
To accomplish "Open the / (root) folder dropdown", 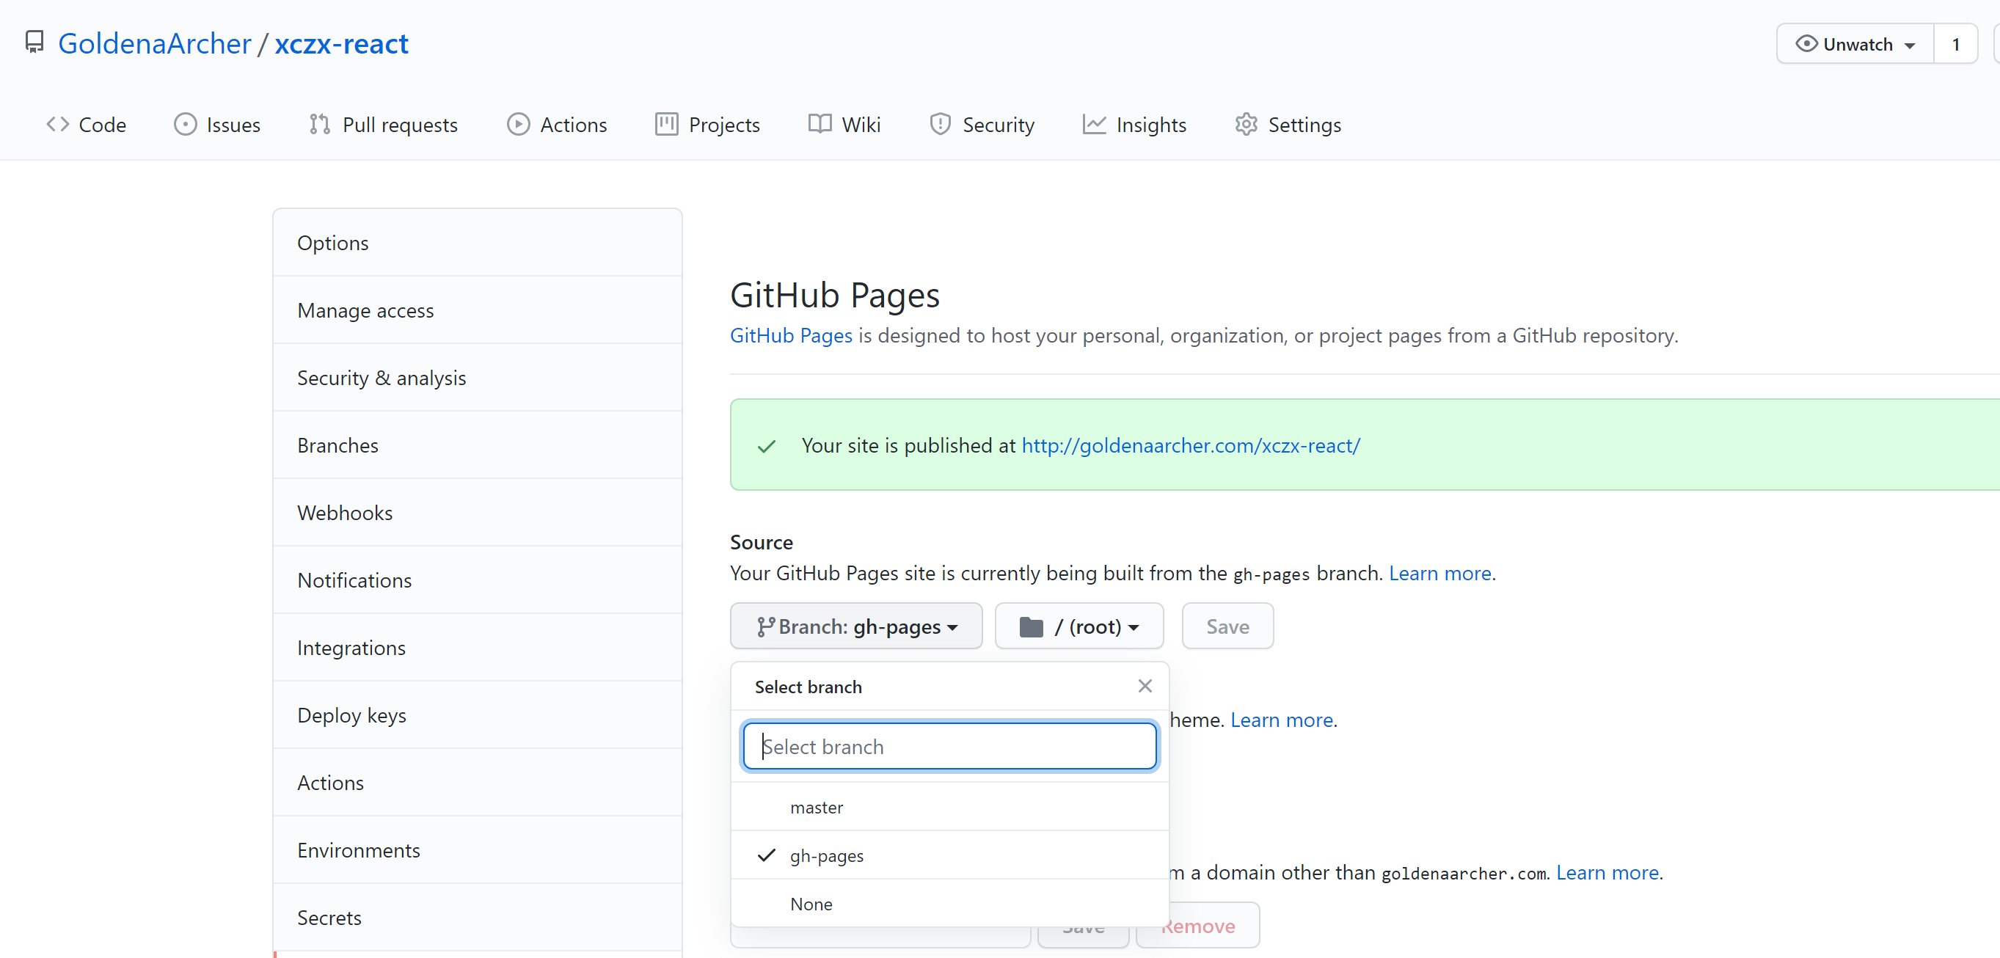I will click(x=1079, y=626).
